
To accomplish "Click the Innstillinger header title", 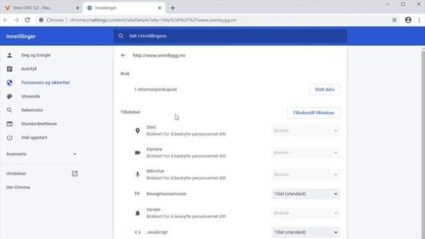I will pyautogui.click(x=21, y=37).
